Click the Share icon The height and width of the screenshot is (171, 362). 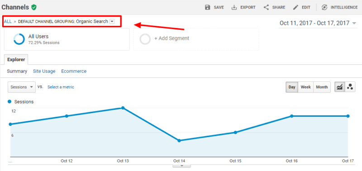click(266, 7)
